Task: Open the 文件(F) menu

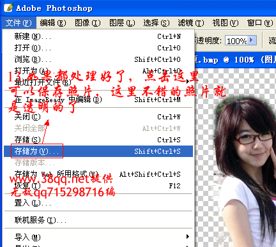Action: 19,22
